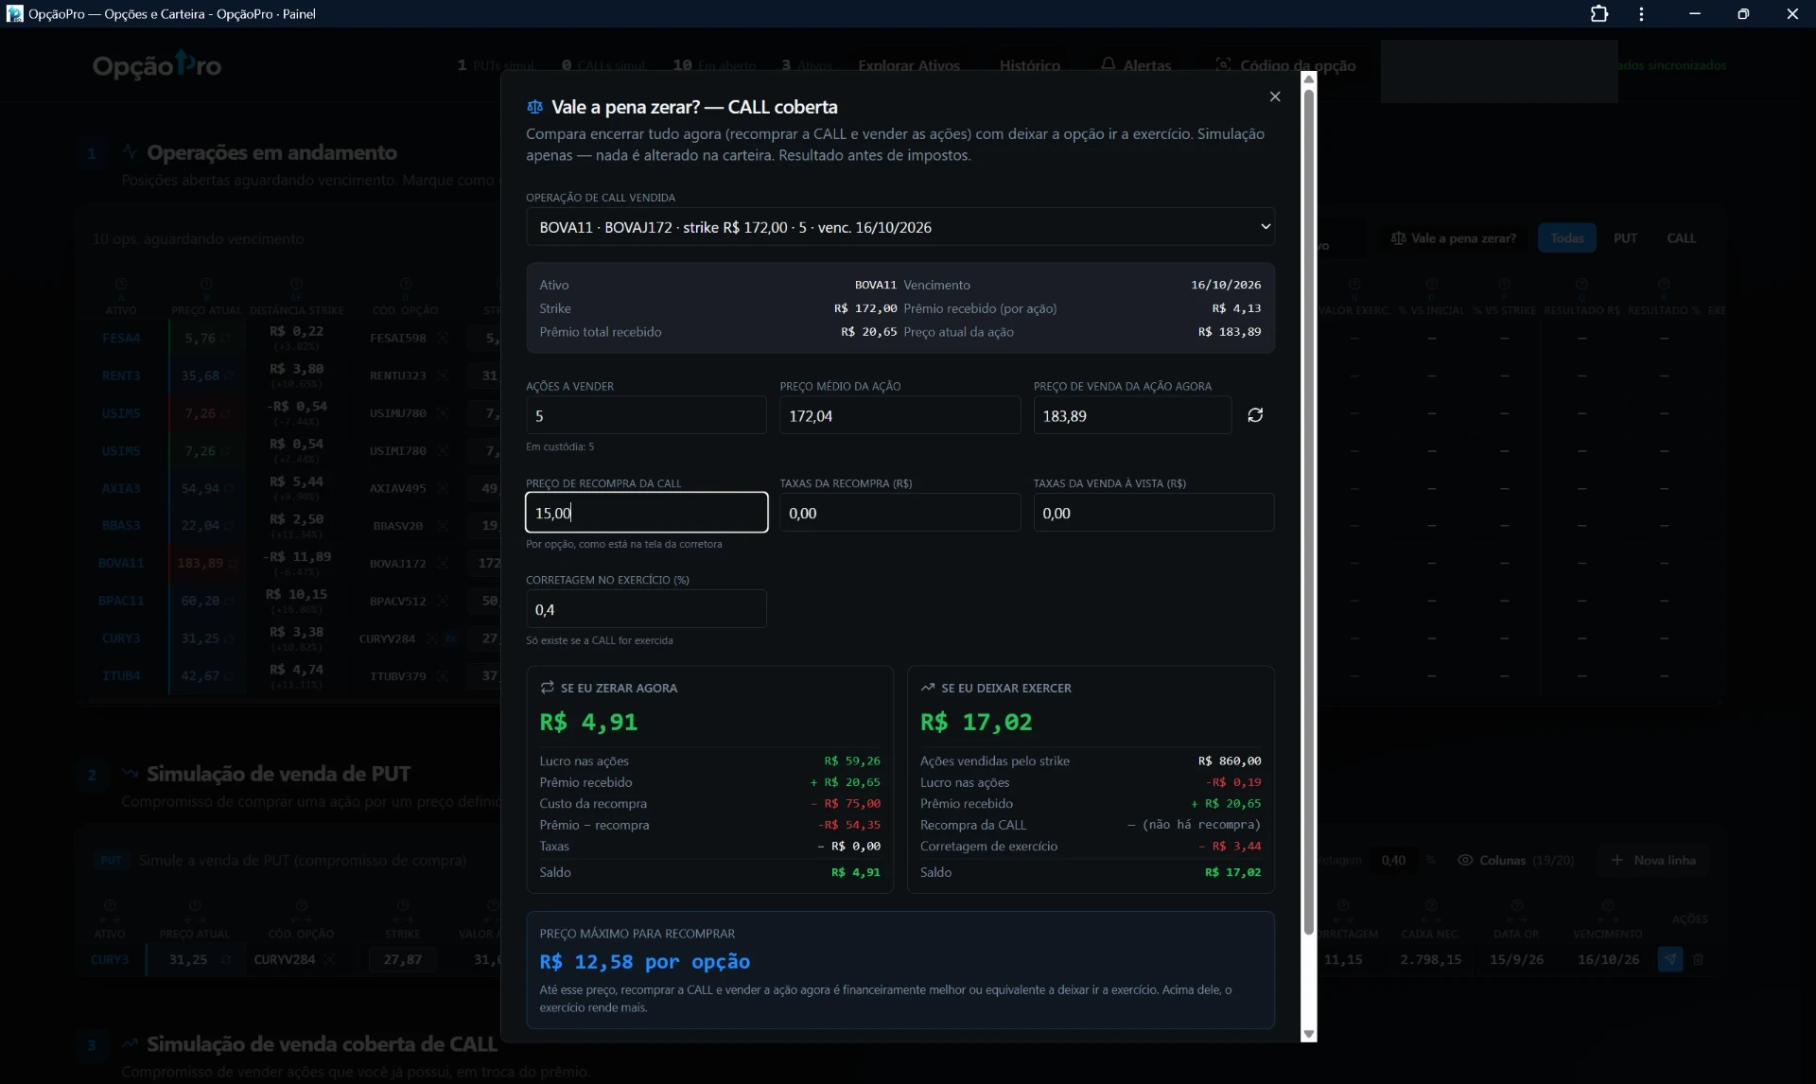Image resolution: width=1816 pixels, height=1084 pixels.
Task: Click the dialog scrollbar's down arrow
Action: pyautogui.click(x=1309, y=1034)
